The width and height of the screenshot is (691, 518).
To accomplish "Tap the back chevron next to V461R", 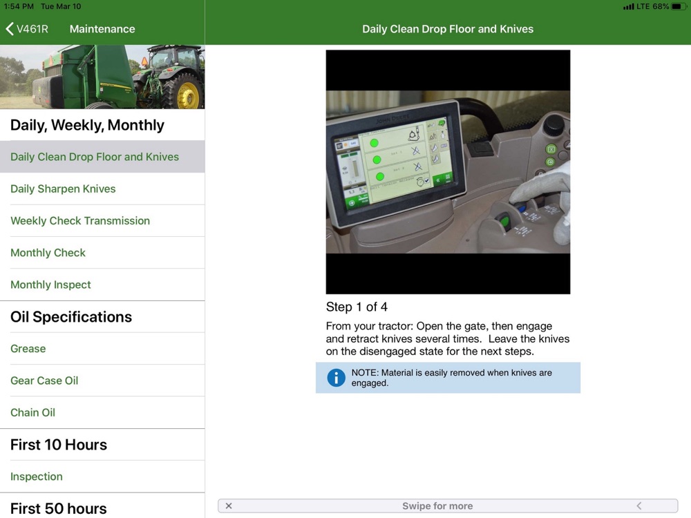I will click(x=10, y=29).
